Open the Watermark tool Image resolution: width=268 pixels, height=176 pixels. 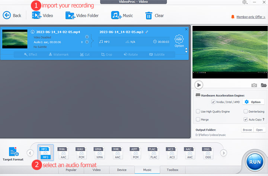59,54
